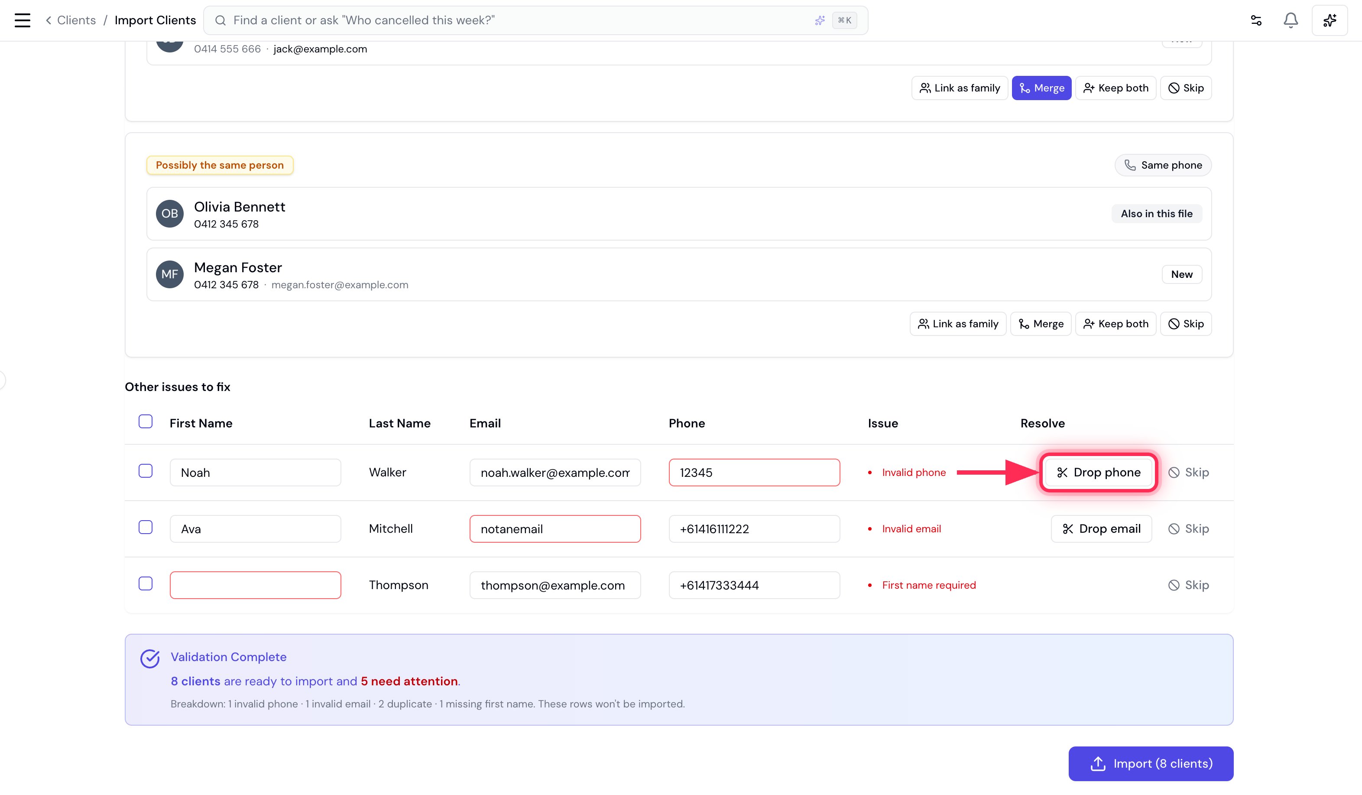This screenshot has height=795, width=1362.
Task: Check the Thompson row checkbox
Action: click(x=146, y=583)
